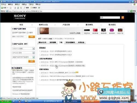Screen dimensions: 137x103
Task: Open the PMB VAIO Edition plug-in update link
Action: [x=72, y=76]
